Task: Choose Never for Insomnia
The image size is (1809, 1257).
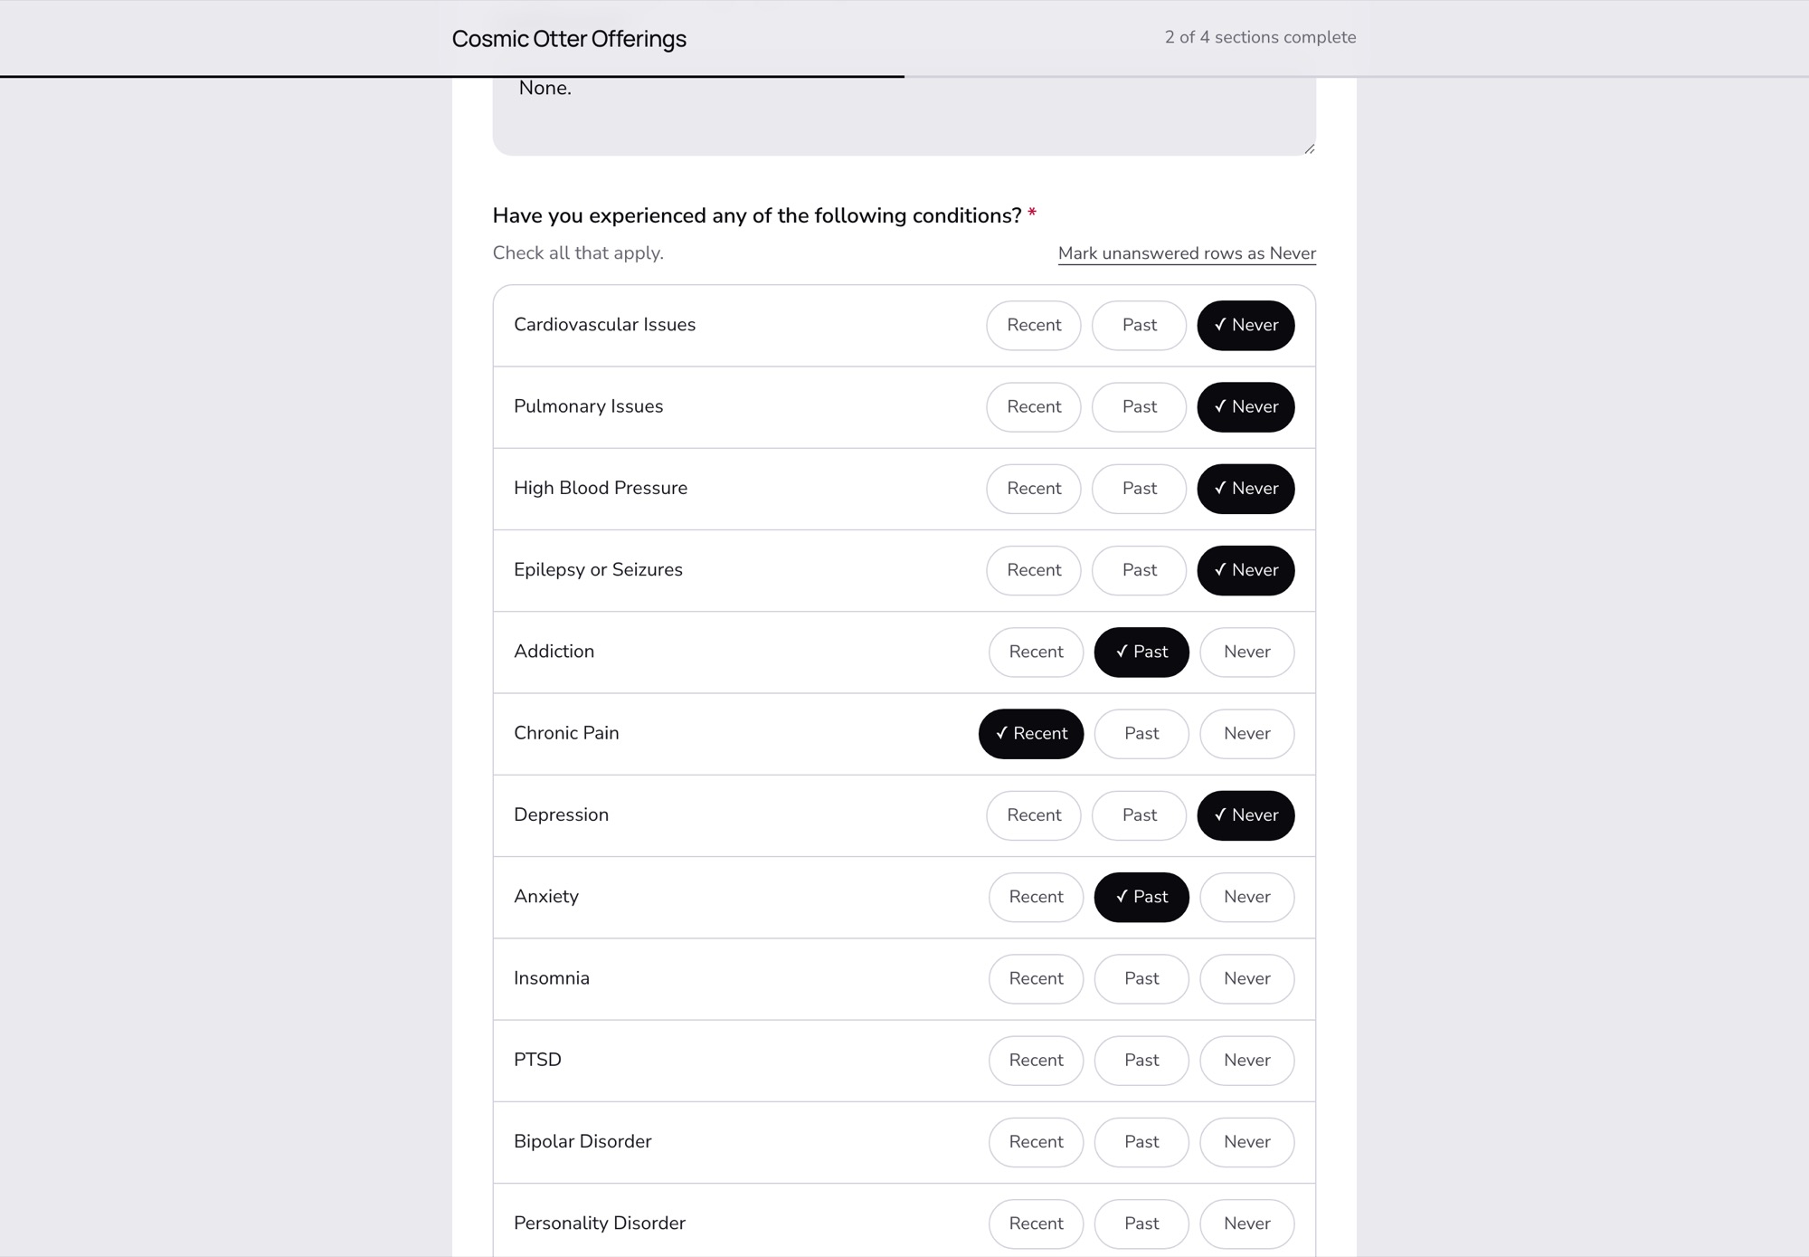Action: [x=1246, y=978]
